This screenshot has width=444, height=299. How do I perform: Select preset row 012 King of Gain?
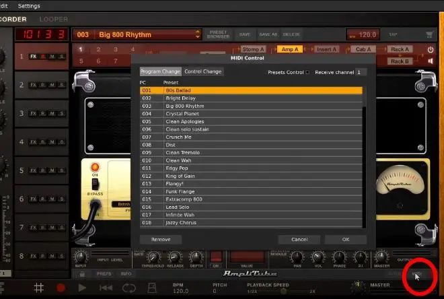click(x=251, y=176)
